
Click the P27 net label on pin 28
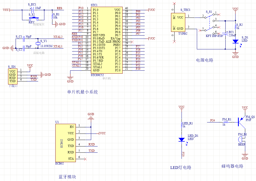pos(138,46)
